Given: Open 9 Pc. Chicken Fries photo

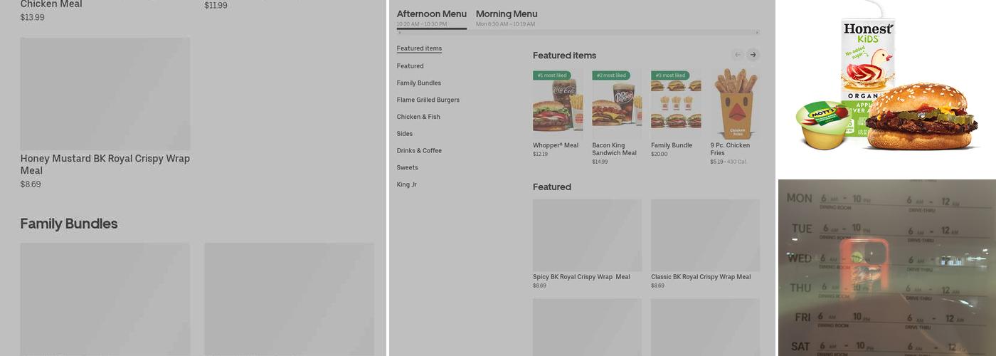Looking at the screenshot, I should [735, 103].
